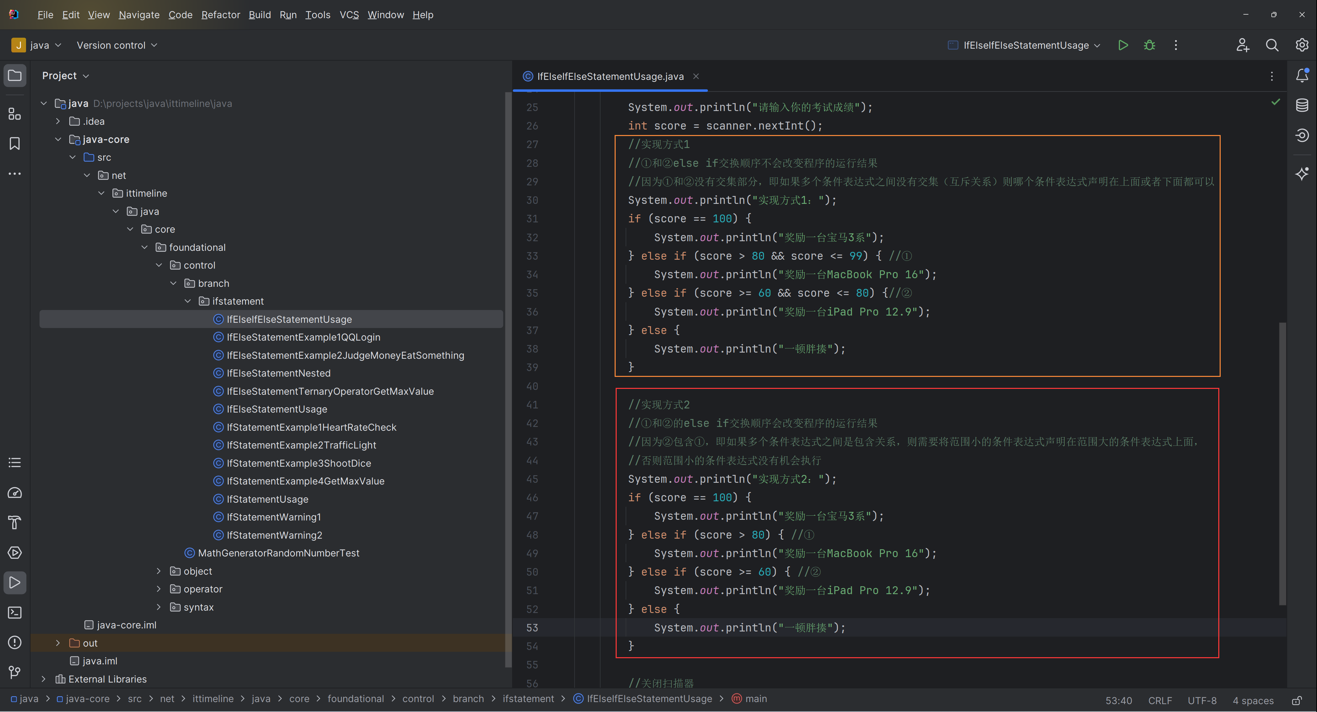
Task: Open the Refactor menu
Action: point(220,15)
